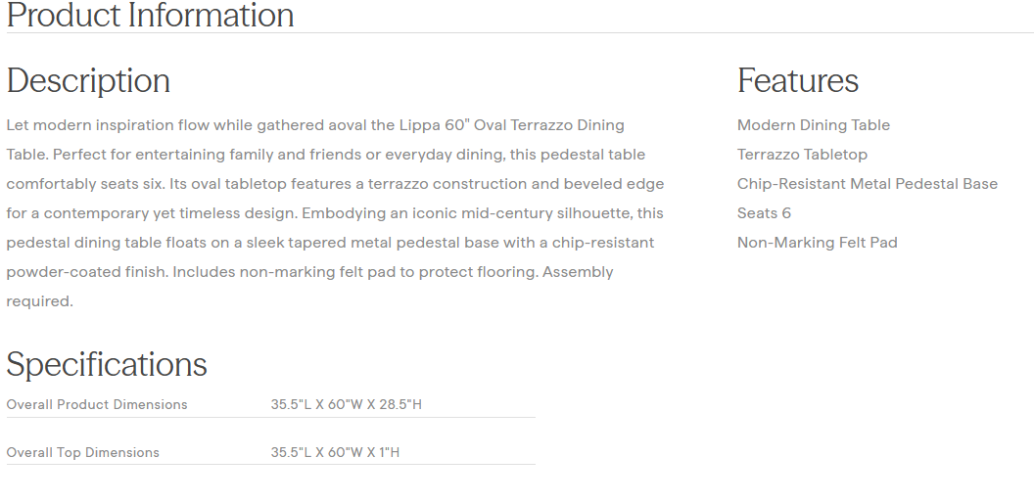The height and width of the screenshot is (503, 1034).
Task: Click the Overall Product Dimensions label
Action: [97, 404]
